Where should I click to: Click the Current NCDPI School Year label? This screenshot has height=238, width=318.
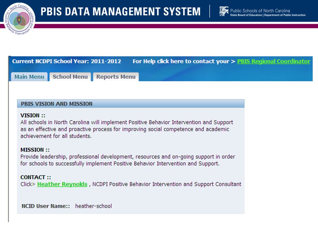click(x=67, y=61)
